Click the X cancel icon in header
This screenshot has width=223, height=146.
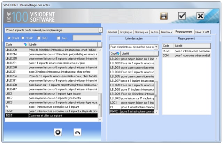tap(200, 16)
